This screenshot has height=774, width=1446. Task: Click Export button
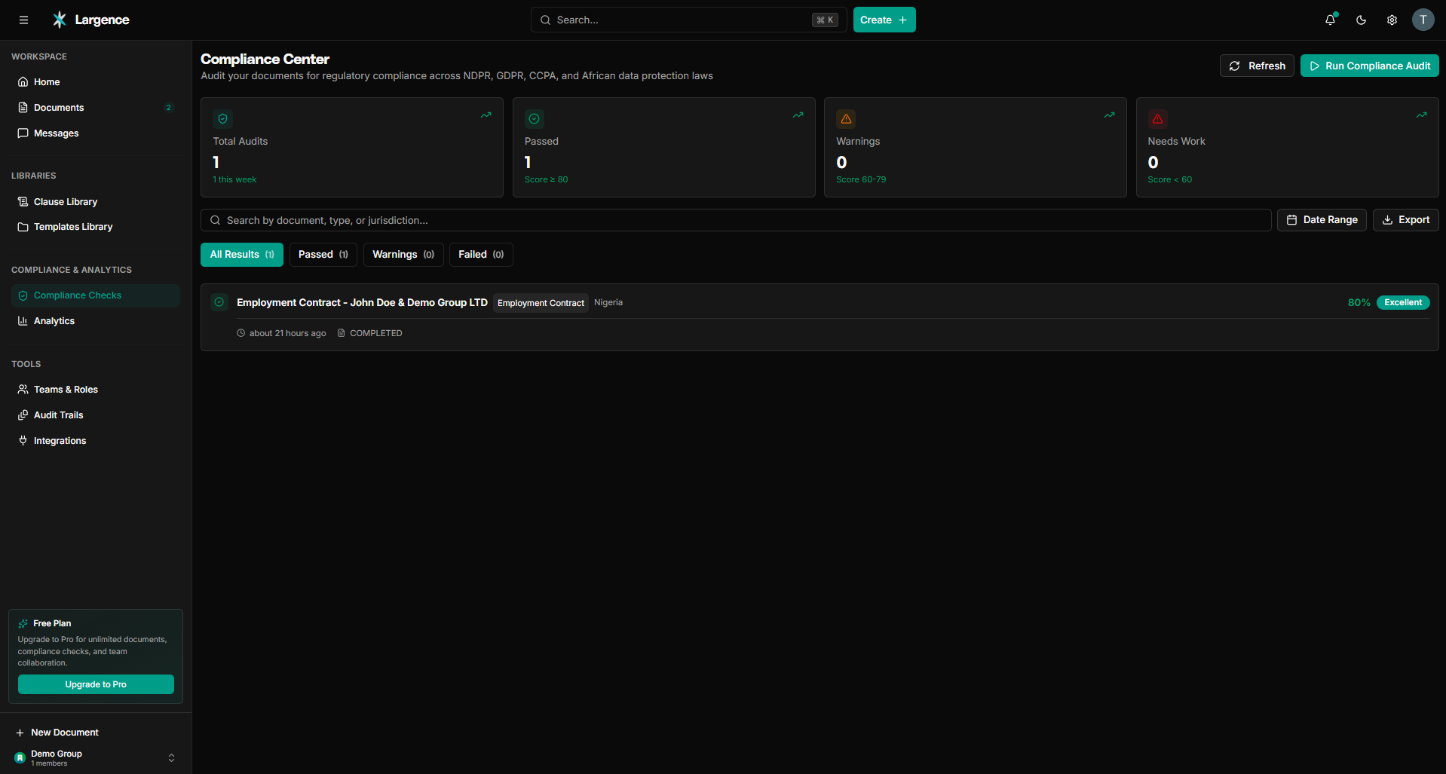tap(1405, 220)
